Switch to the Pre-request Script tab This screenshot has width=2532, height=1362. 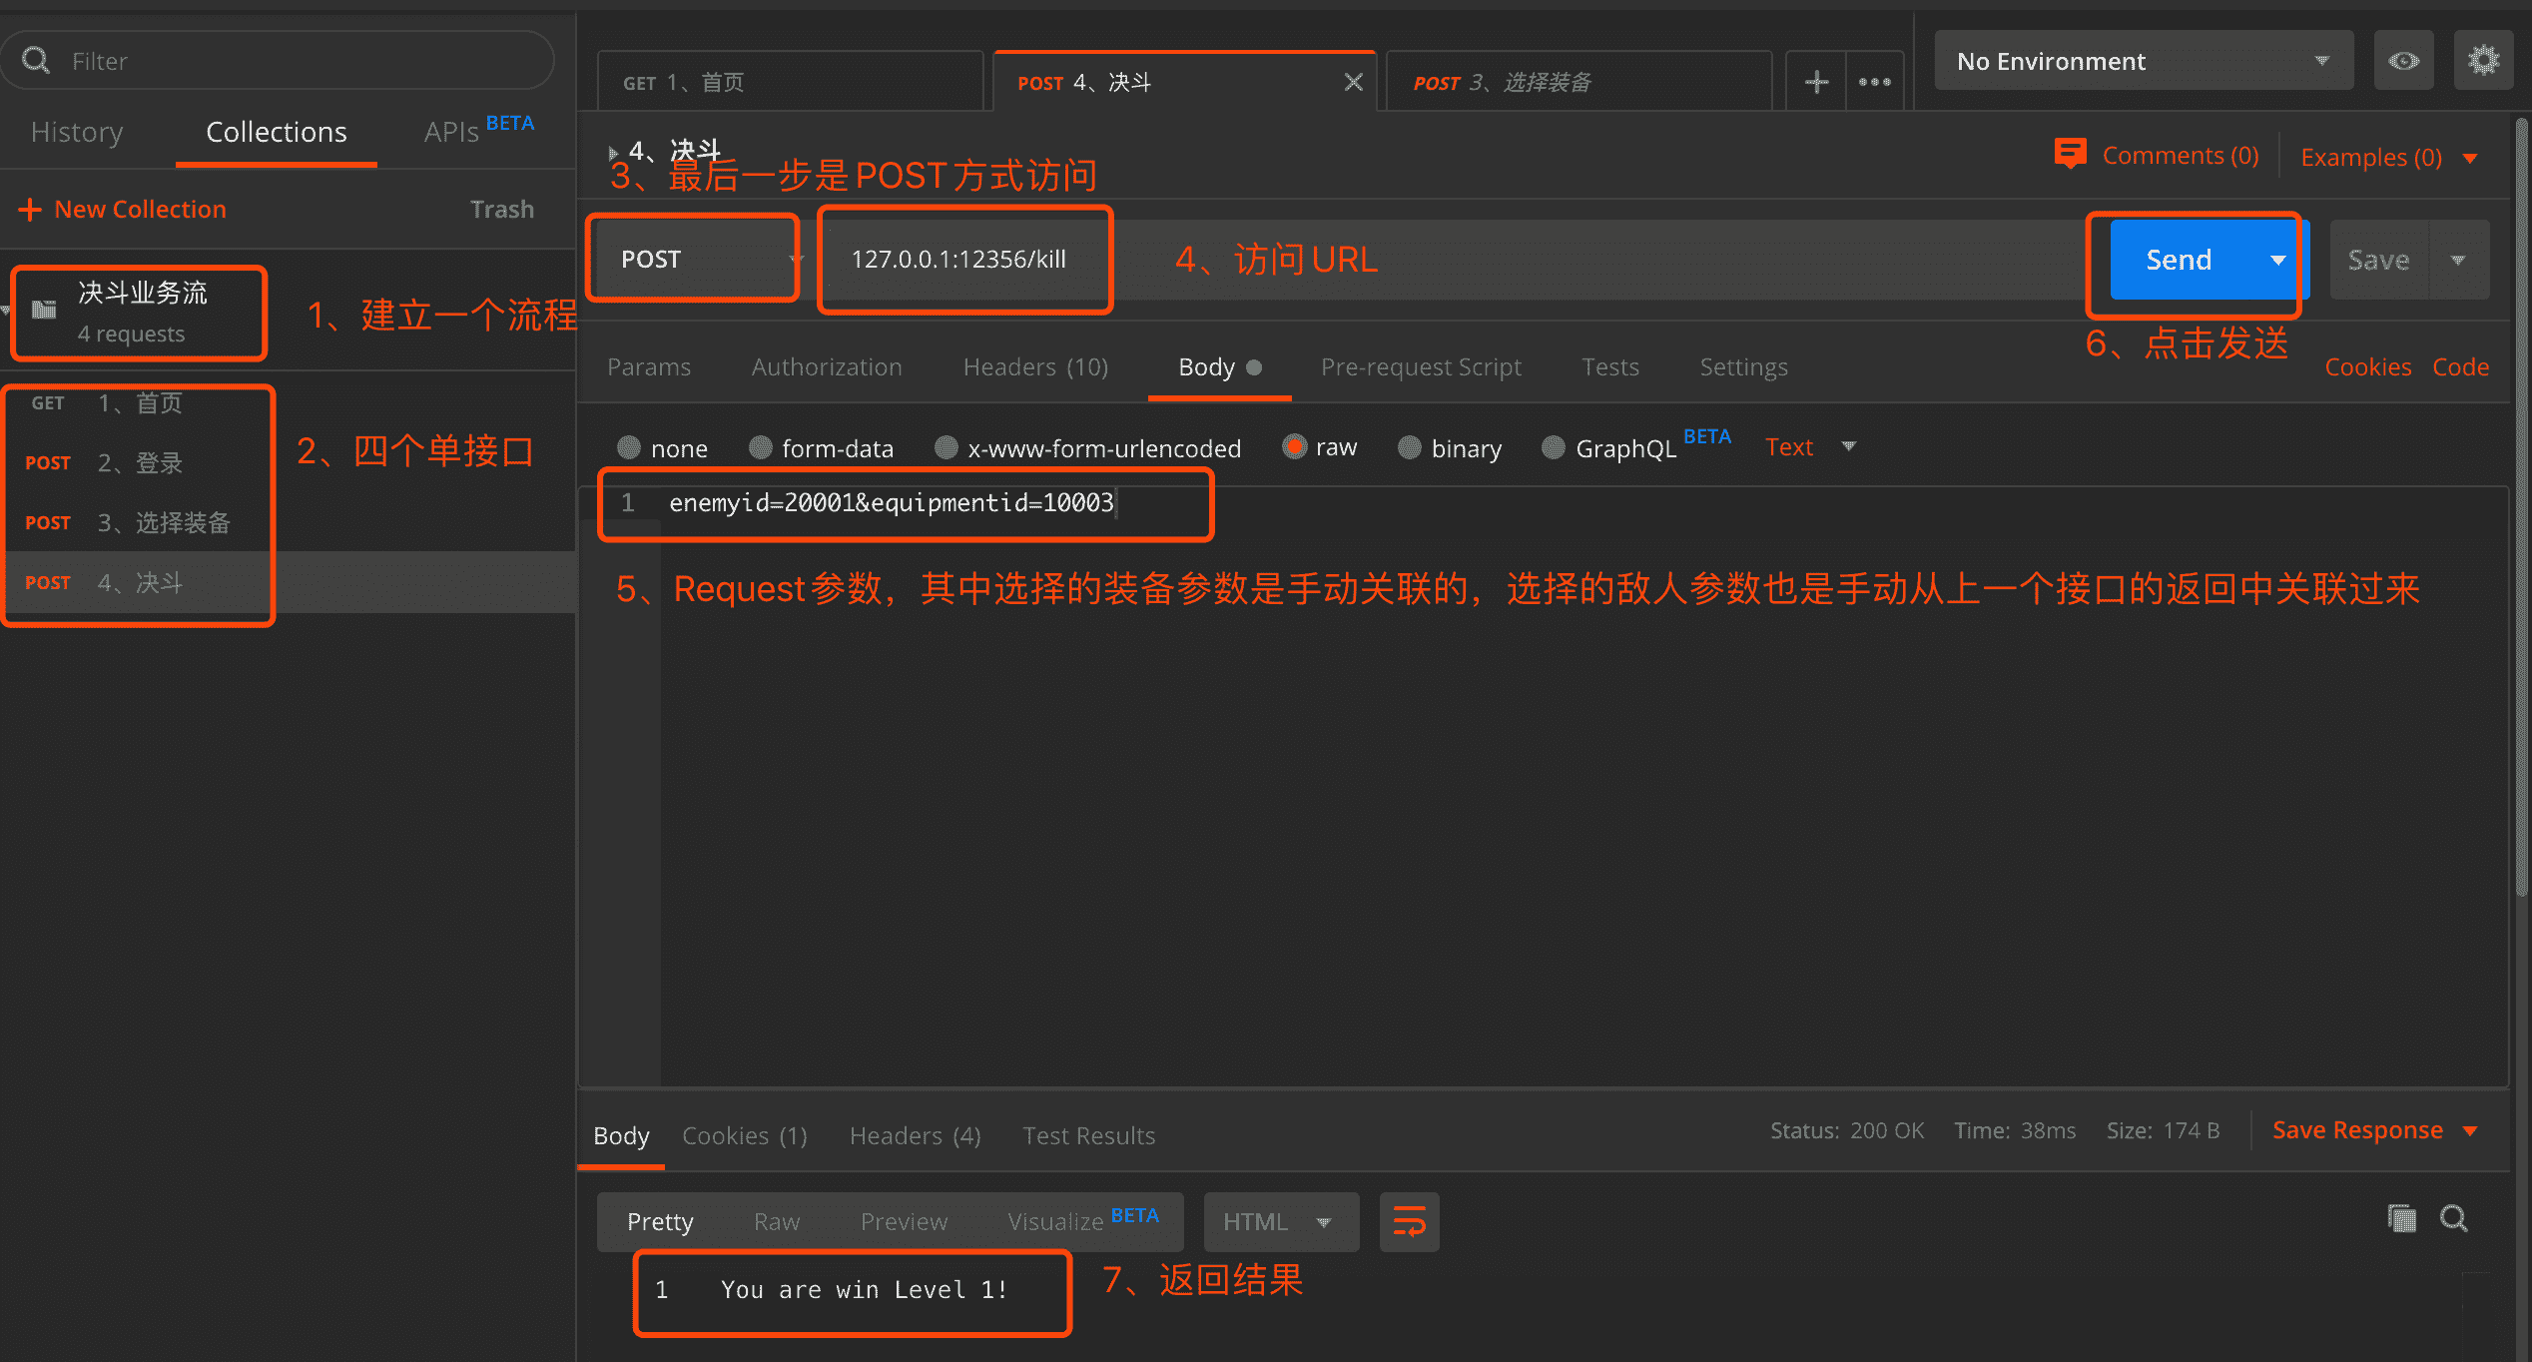[1420, 367]
